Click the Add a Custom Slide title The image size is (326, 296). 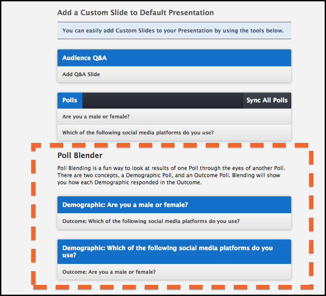pyautogui.click(x=135, y=12)
